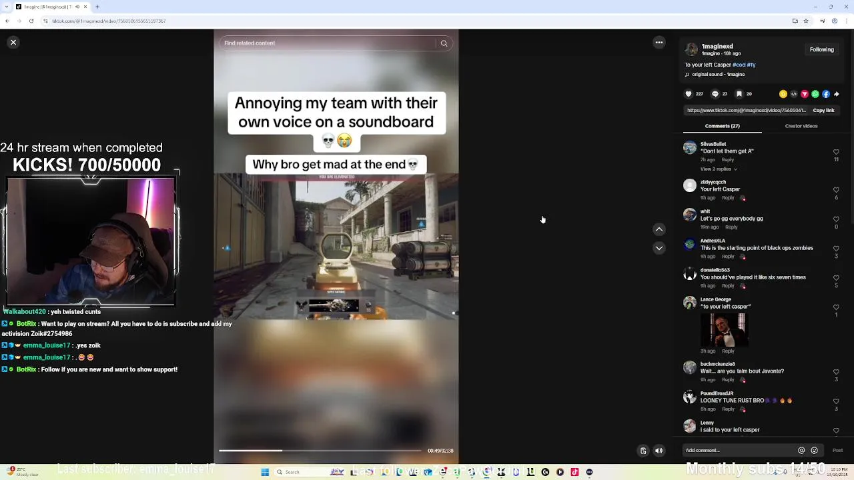Open the Windows Start menu

[x=265, y=472]
